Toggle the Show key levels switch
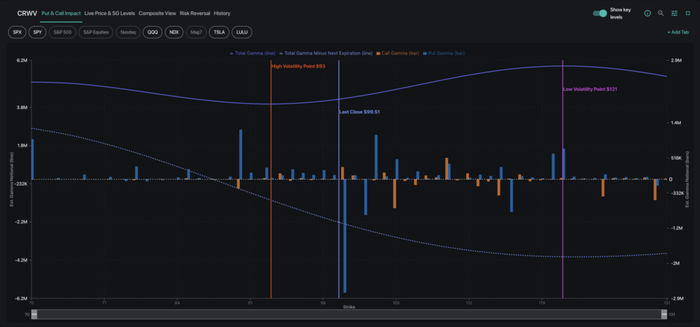The width and height of the screenshot is (700, 327). tap(600, 13)
